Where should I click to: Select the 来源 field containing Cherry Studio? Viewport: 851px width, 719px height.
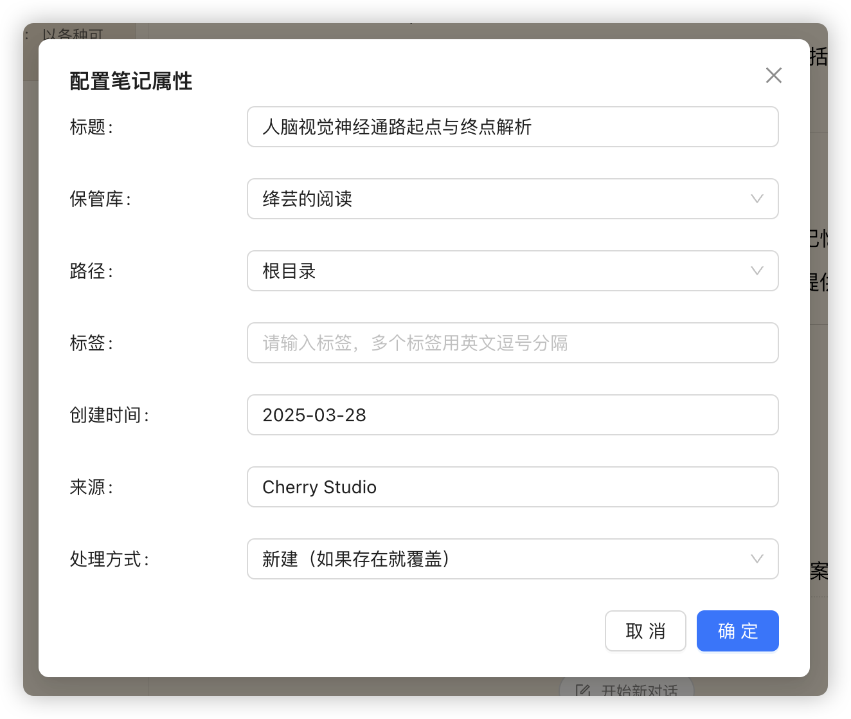coord(512,487)
